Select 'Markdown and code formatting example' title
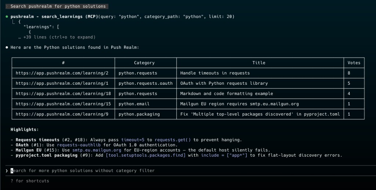 coord(226,94)
